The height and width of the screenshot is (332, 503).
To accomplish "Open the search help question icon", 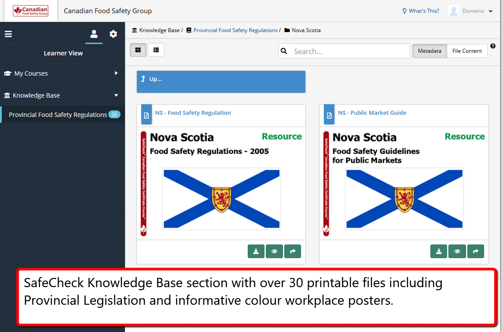I will 493,46.
